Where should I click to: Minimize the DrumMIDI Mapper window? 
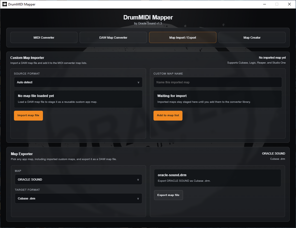pyautogui.click(x=264, y=4)
